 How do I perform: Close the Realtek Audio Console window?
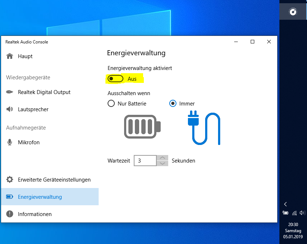coord(269,42)
